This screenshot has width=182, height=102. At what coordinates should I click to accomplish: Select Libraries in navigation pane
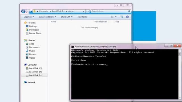pyautogui.click(x=31, y=40)
